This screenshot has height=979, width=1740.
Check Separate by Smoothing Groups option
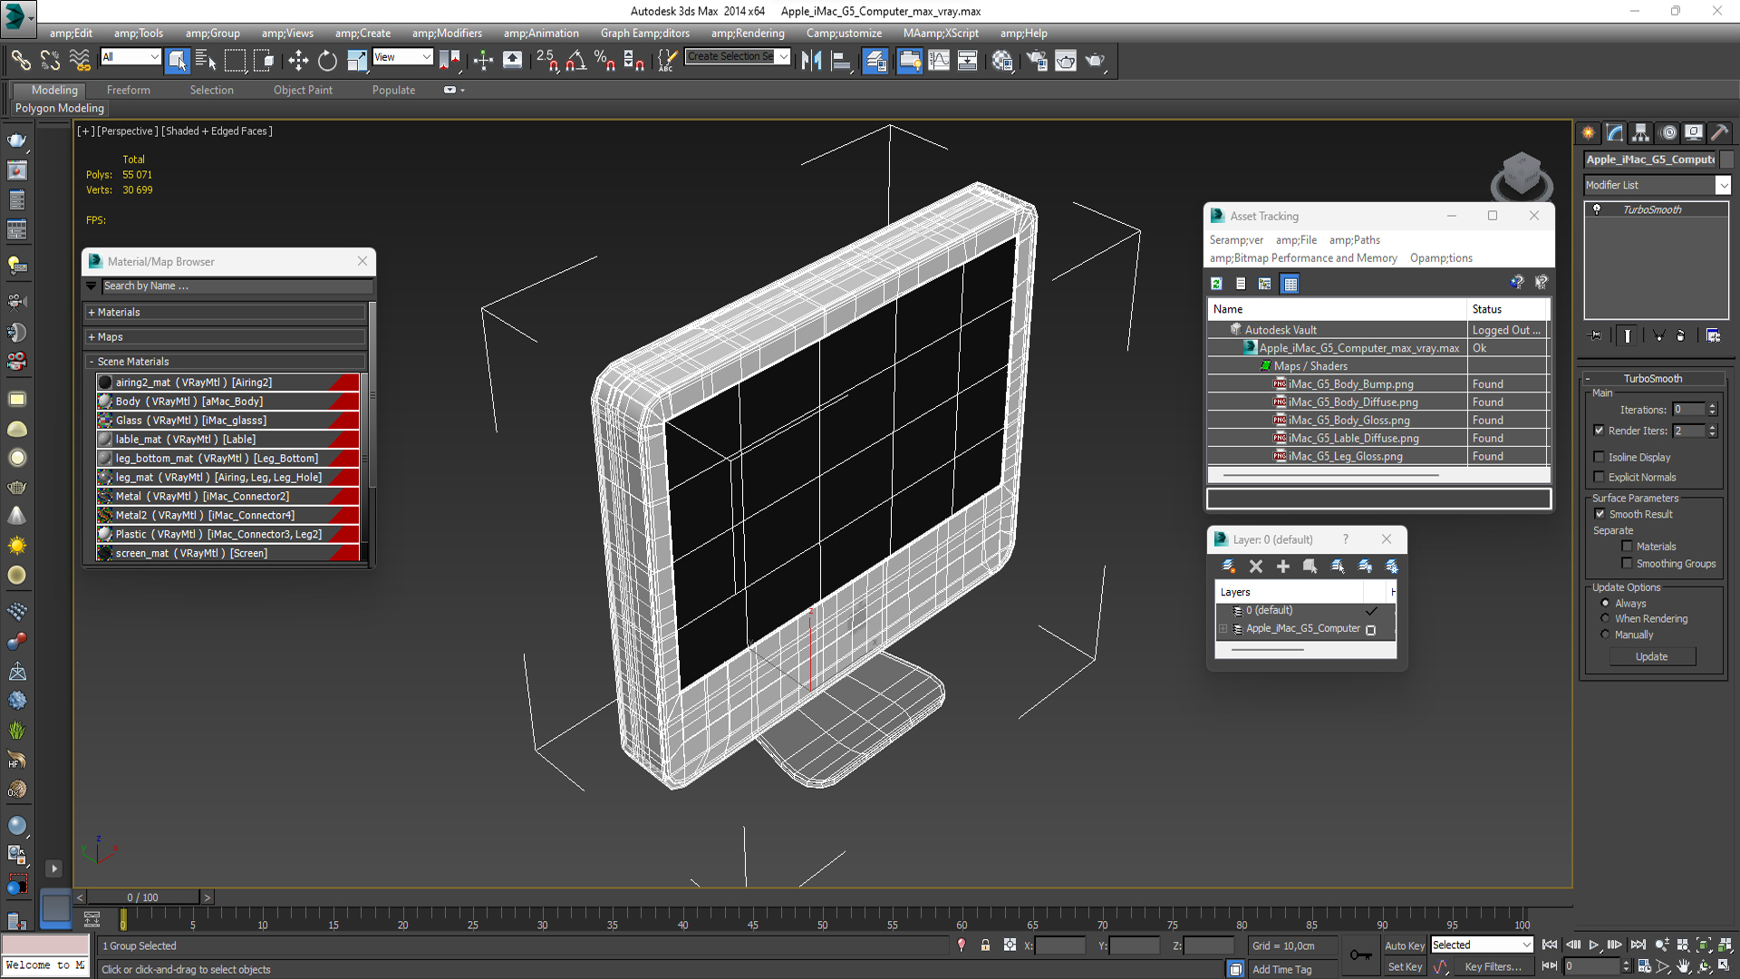[x=1628, y=564]
